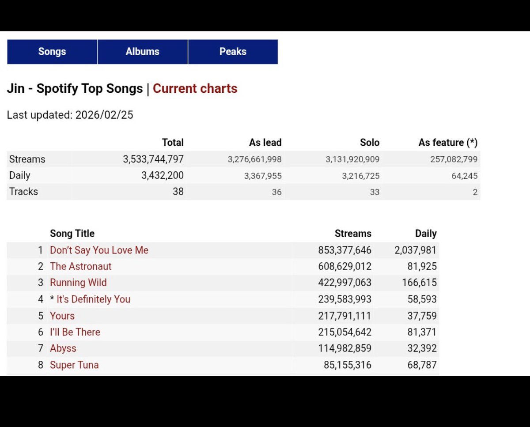The image size is (530, 427).
Task: Select Solo daily value 3,216,725
Action: 361,176
